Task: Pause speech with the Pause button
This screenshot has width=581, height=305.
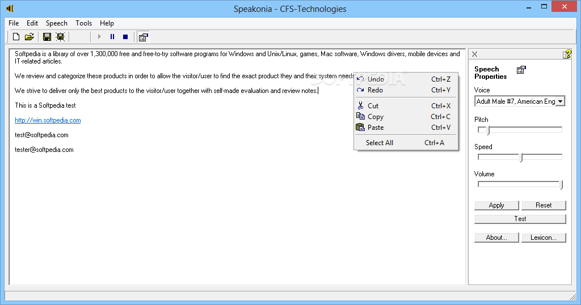Action: pyautogui.click(x=112, y=37)
